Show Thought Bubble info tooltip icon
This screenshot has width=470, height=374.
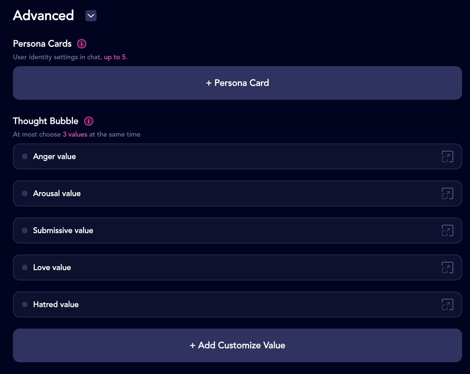pyautogui.click(x=89, y=121)
